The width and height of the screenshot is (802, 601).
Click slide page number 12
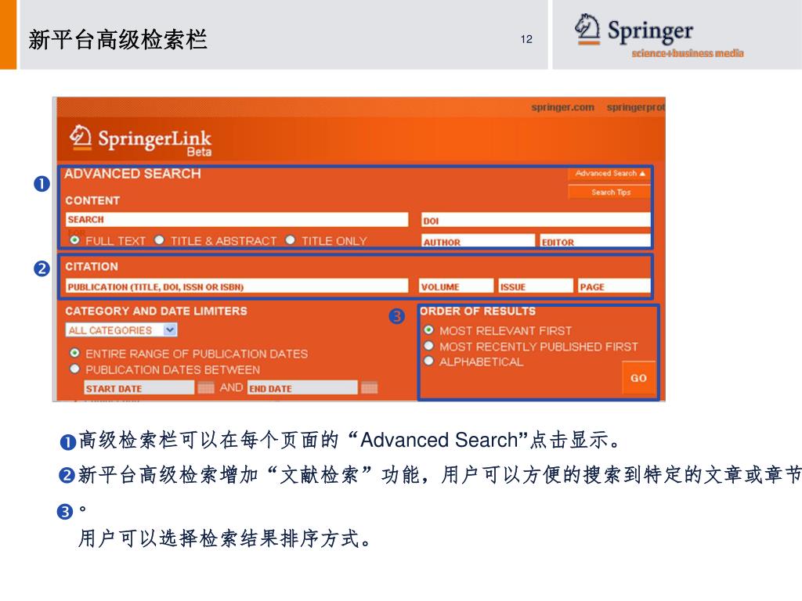tap(526, 39)
